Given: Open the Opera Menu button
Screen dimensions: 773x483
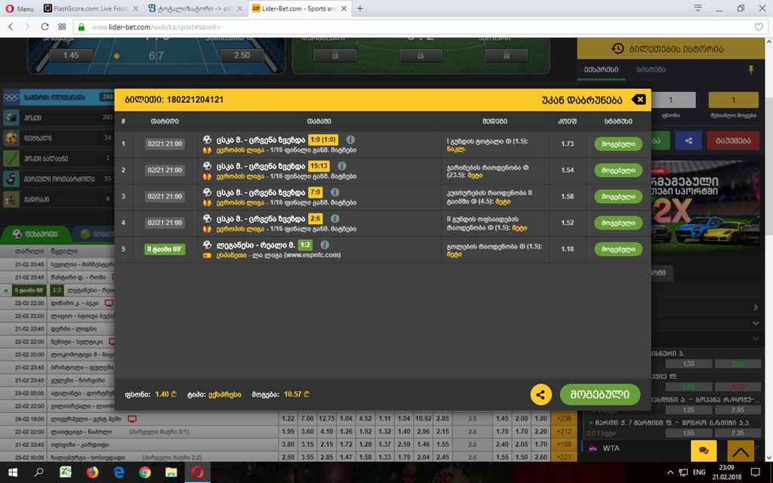Looking at the screenshot, I should [20, 8].
